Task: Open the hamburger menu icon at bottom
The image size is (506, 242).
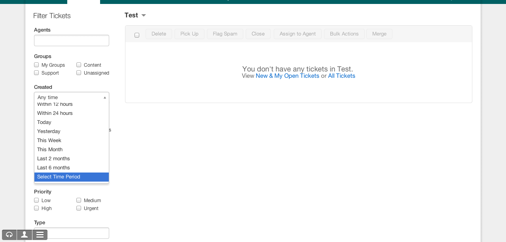Action: coord(40,235)
